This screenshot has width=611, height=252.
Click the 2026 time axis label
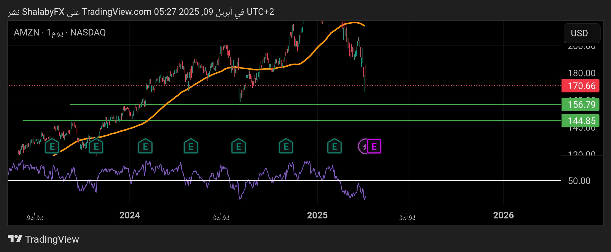coord(503,215)
